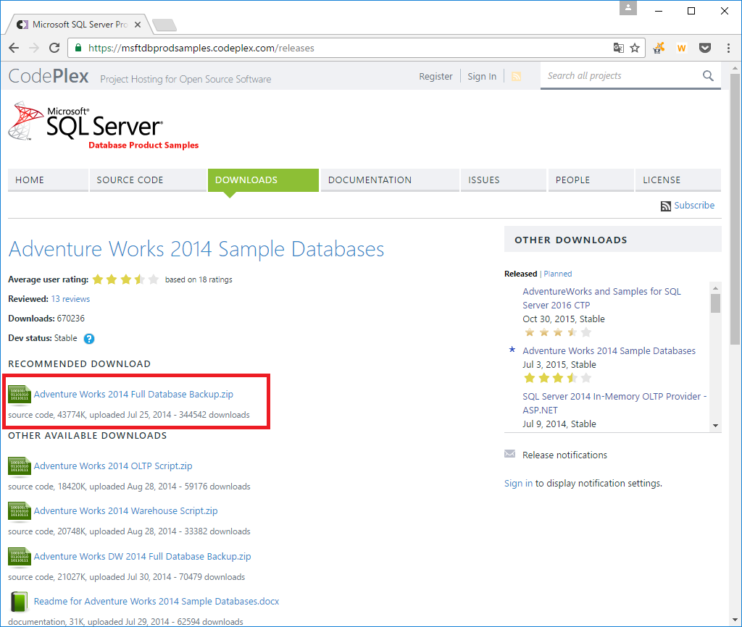The image size is (742, 627).
Task: Open Readme for Adventure Works 2014 Sample Databases.docx
Action: click(157, 602)
